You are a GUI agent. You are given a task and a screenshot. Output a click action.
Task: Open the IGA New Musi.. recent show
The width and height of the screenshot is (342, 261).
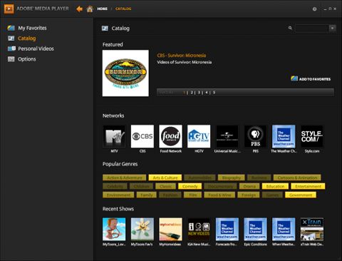(199, 229)
